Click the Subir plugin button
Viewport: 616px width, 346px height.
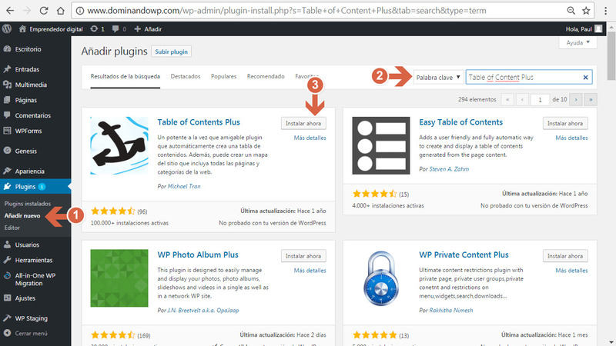[x=171, y=52]
